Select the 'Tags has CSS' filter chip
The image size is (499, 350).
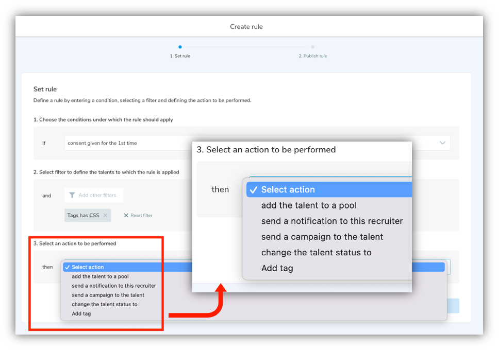[x=83, y=215]
